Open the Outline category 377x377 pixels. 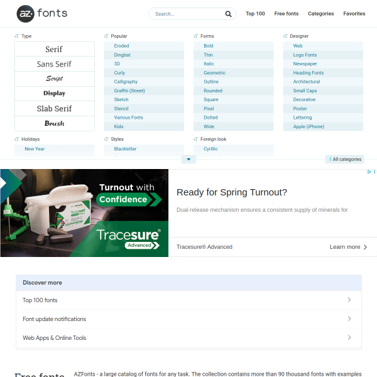234,82
